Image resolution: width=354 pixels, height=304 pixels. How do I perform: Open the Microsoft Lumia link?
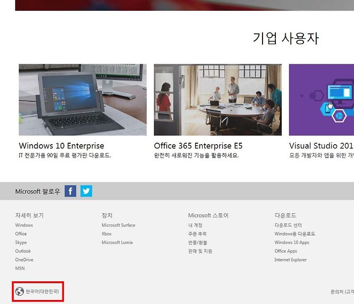[x=117, y=243]
